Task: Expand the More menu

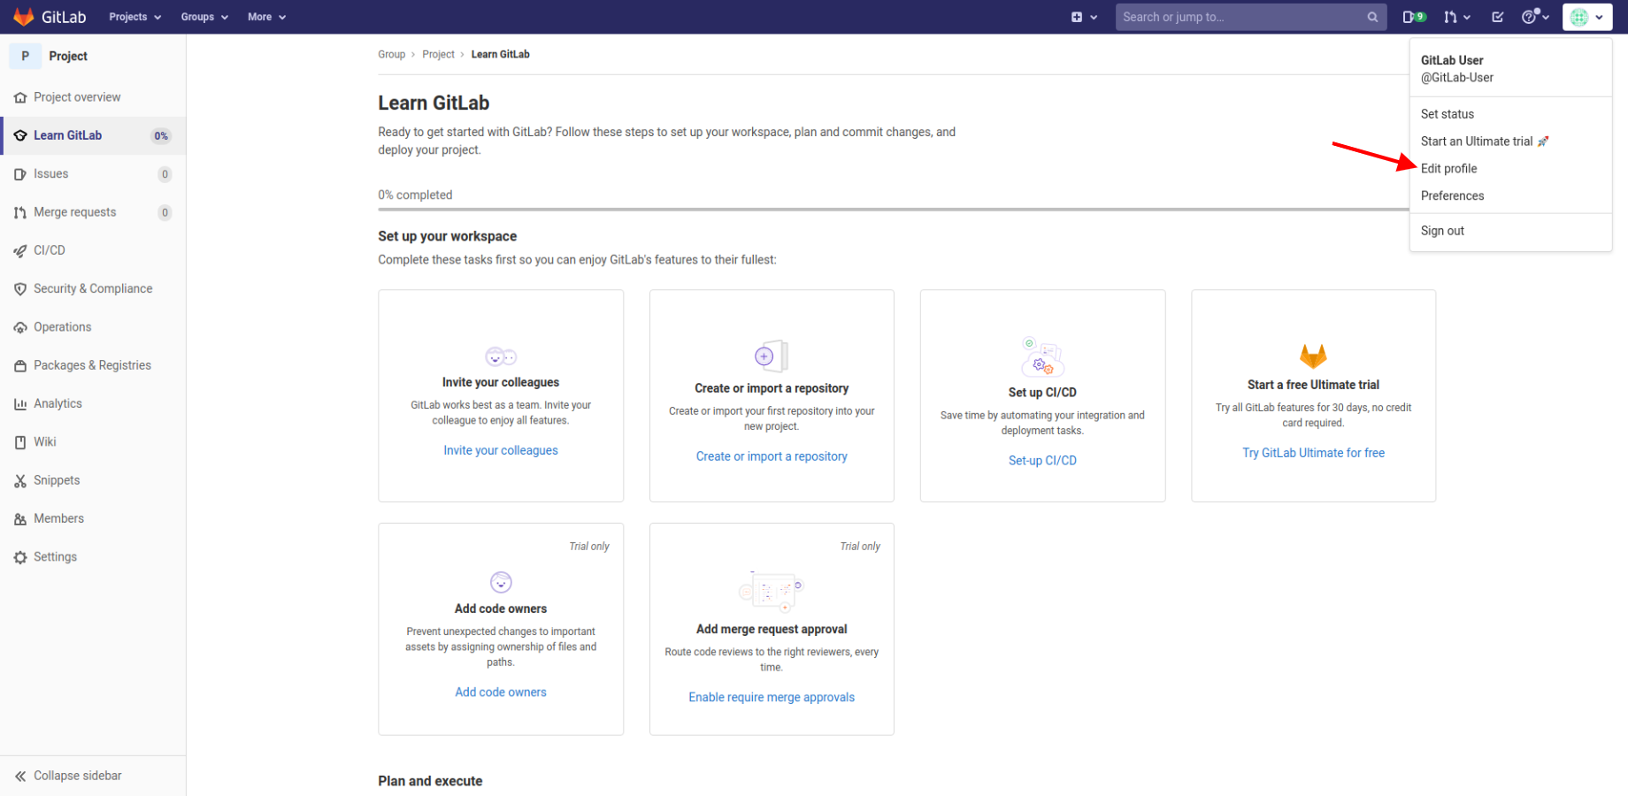Action: click(x=266, y=17)
